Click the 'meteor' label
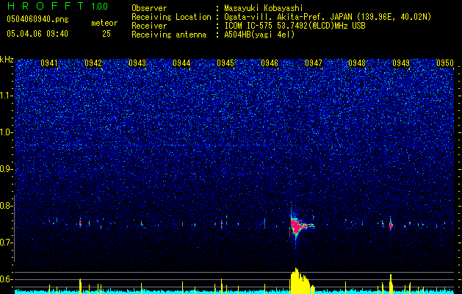The height and width of the screenshot is (294, 462). point(104,23)
